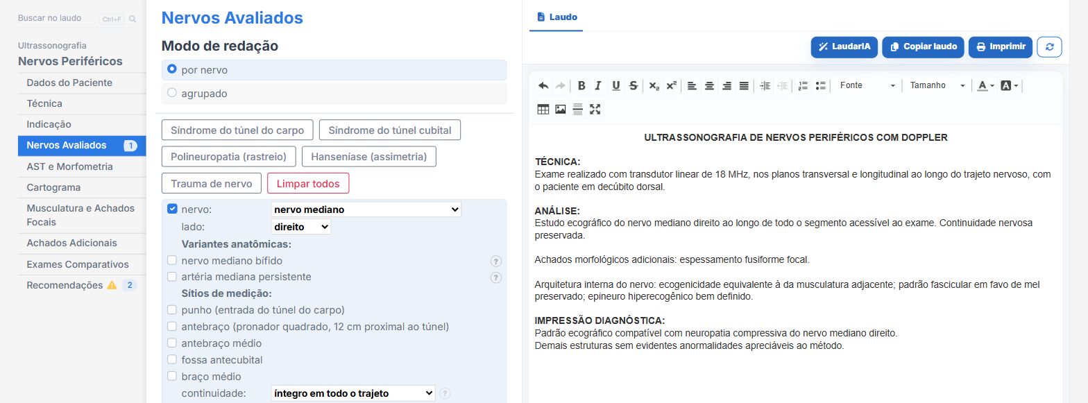Click the LaudarIA button
Viewport: 1088px width, 403px height.
pyautogui.click(x=844, y=46)
